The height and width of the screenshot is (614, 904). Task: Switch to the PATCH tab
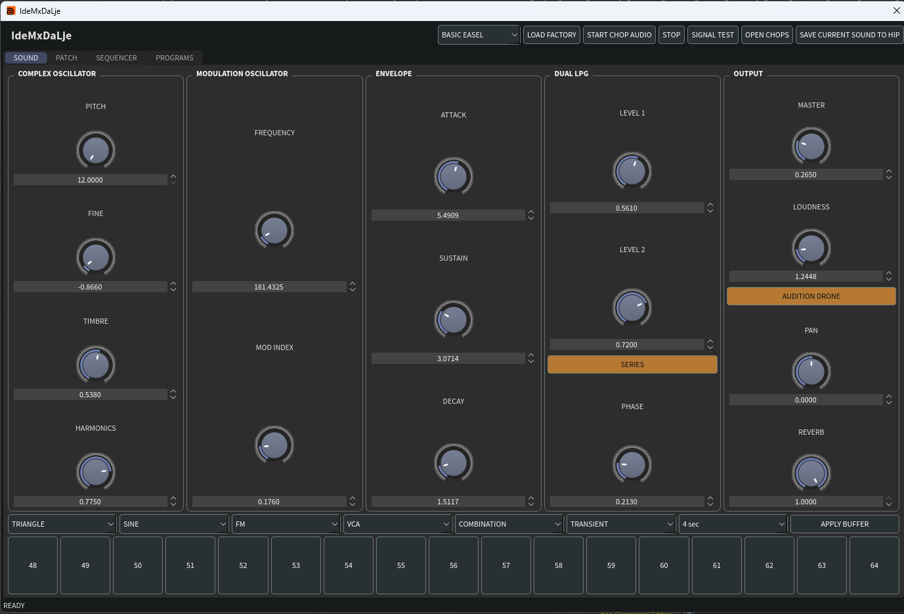[66, 58]
